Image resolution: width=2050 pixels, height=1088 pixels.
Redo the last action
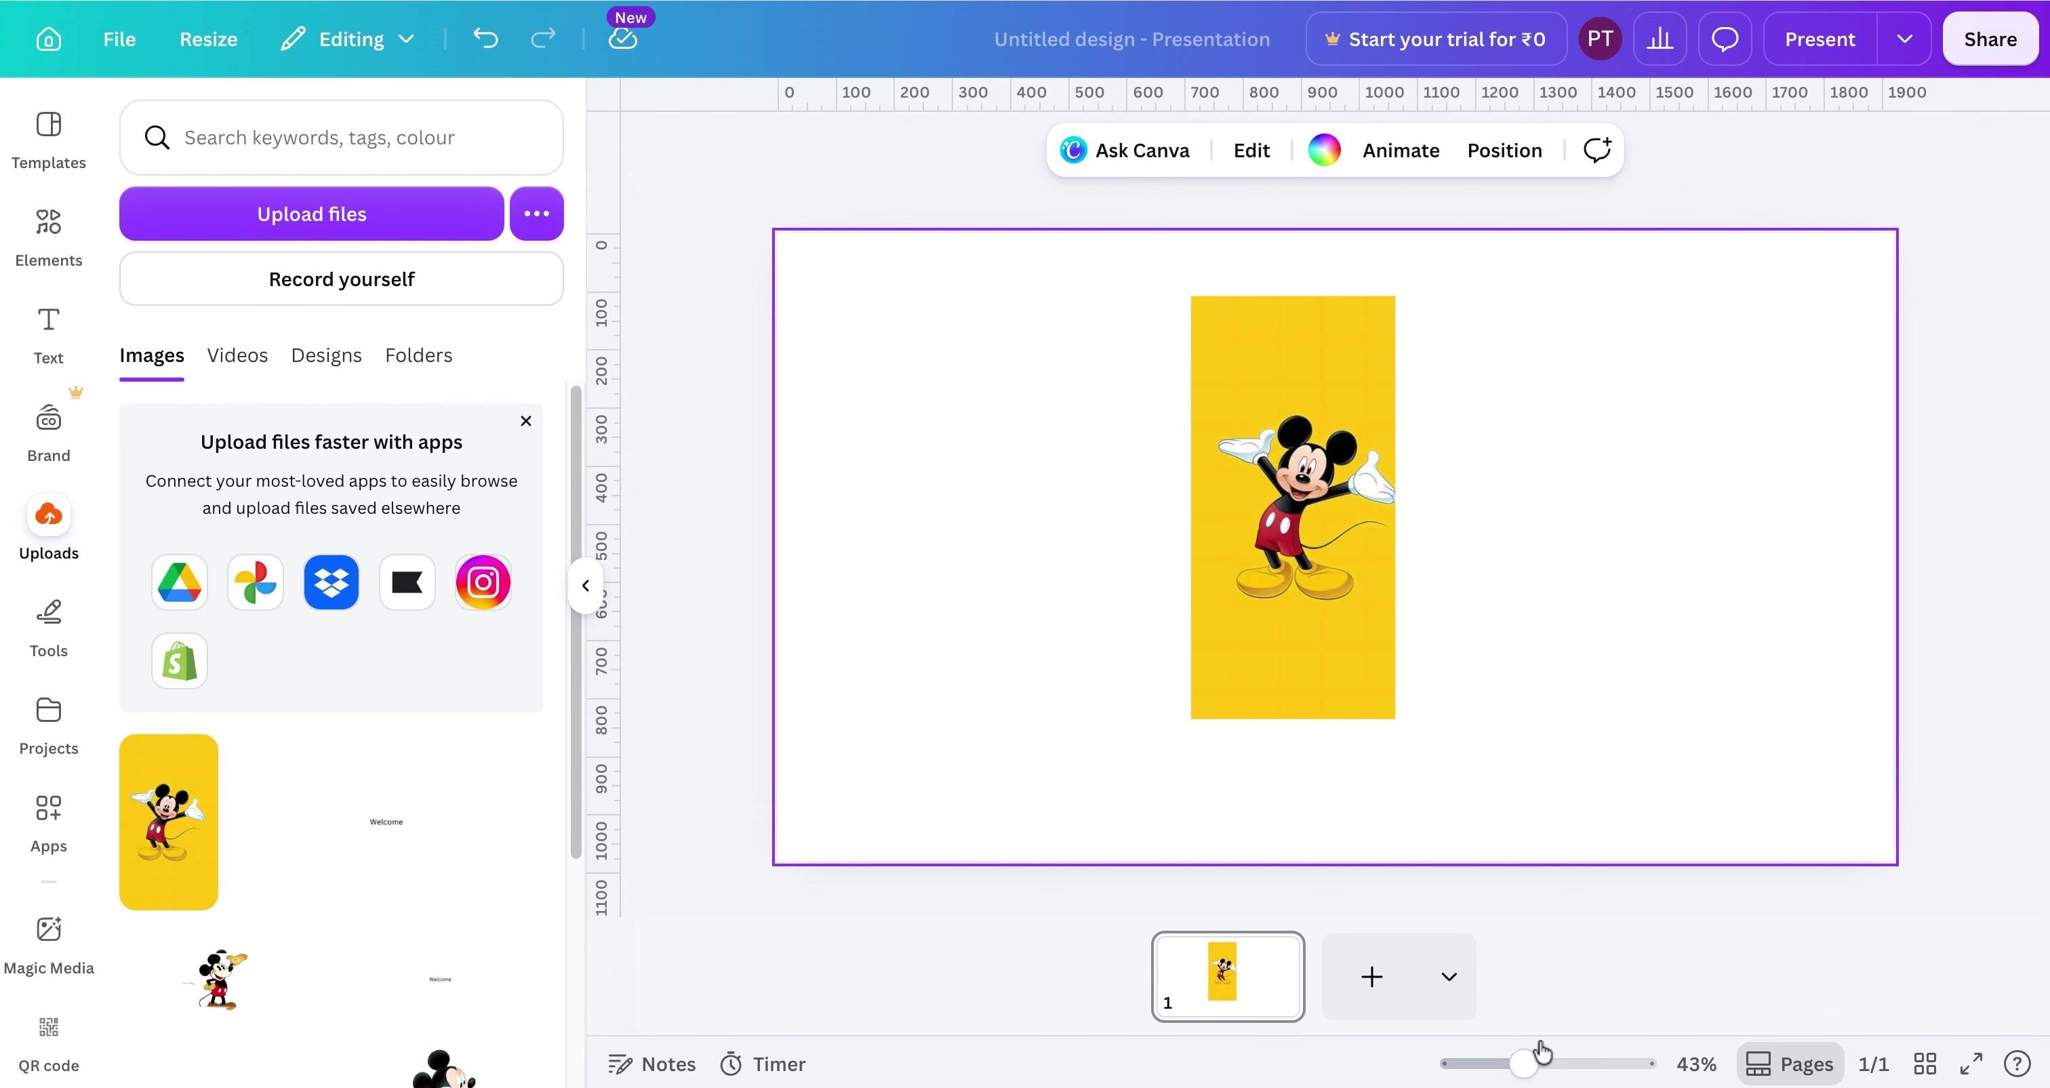[x=543, y=38]
